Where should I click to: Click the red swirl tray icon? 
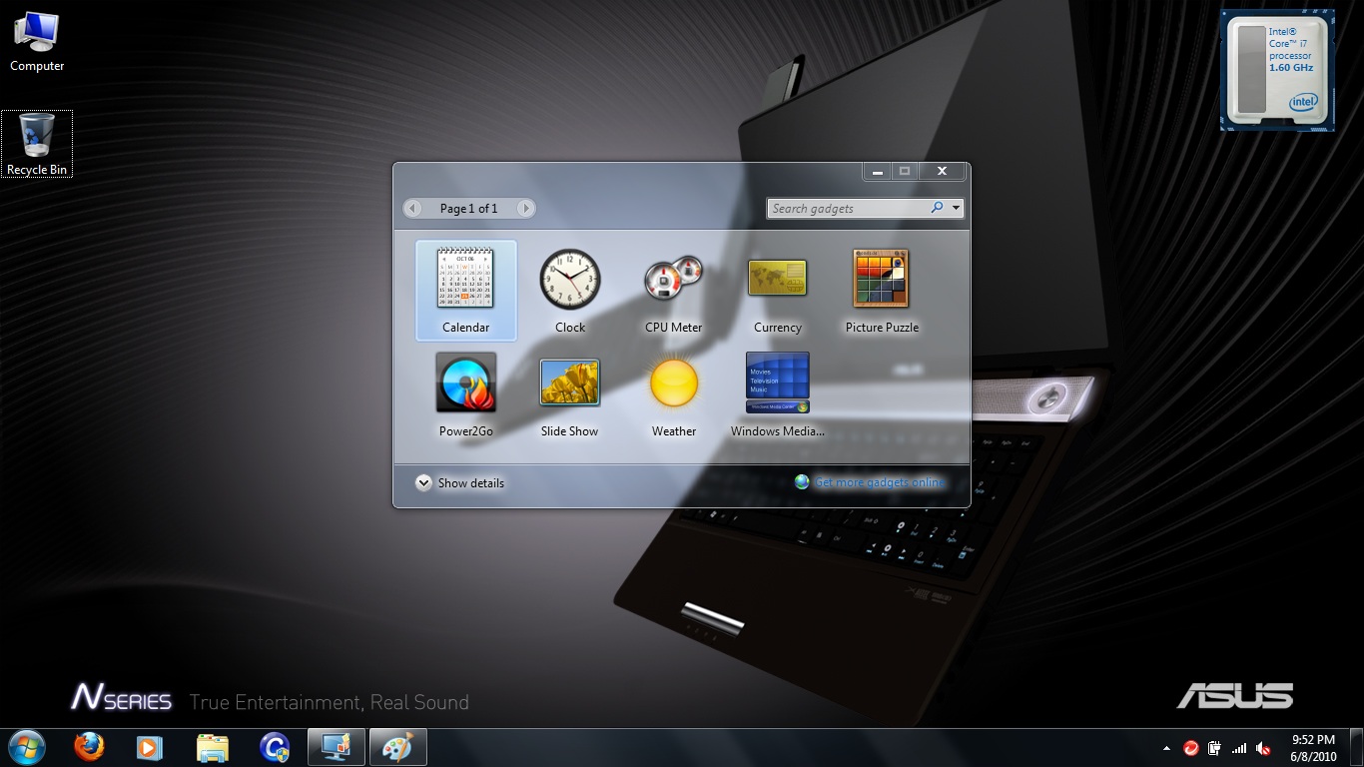[1190, 748]
